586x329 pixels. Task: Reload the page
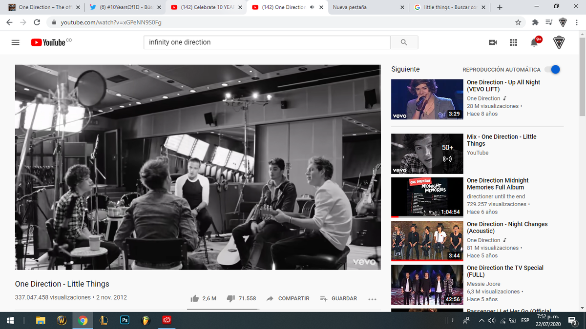click(x=37, y=22)
